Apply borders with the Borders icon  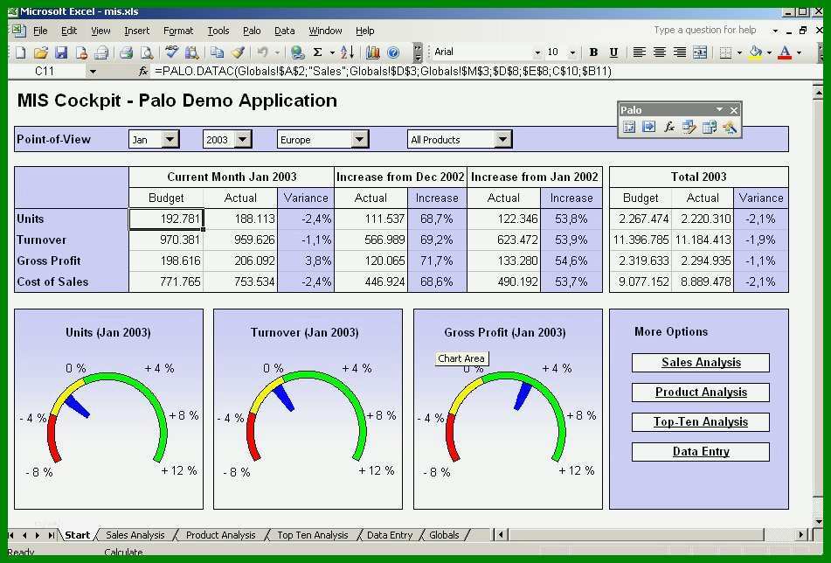coord(725,52)
